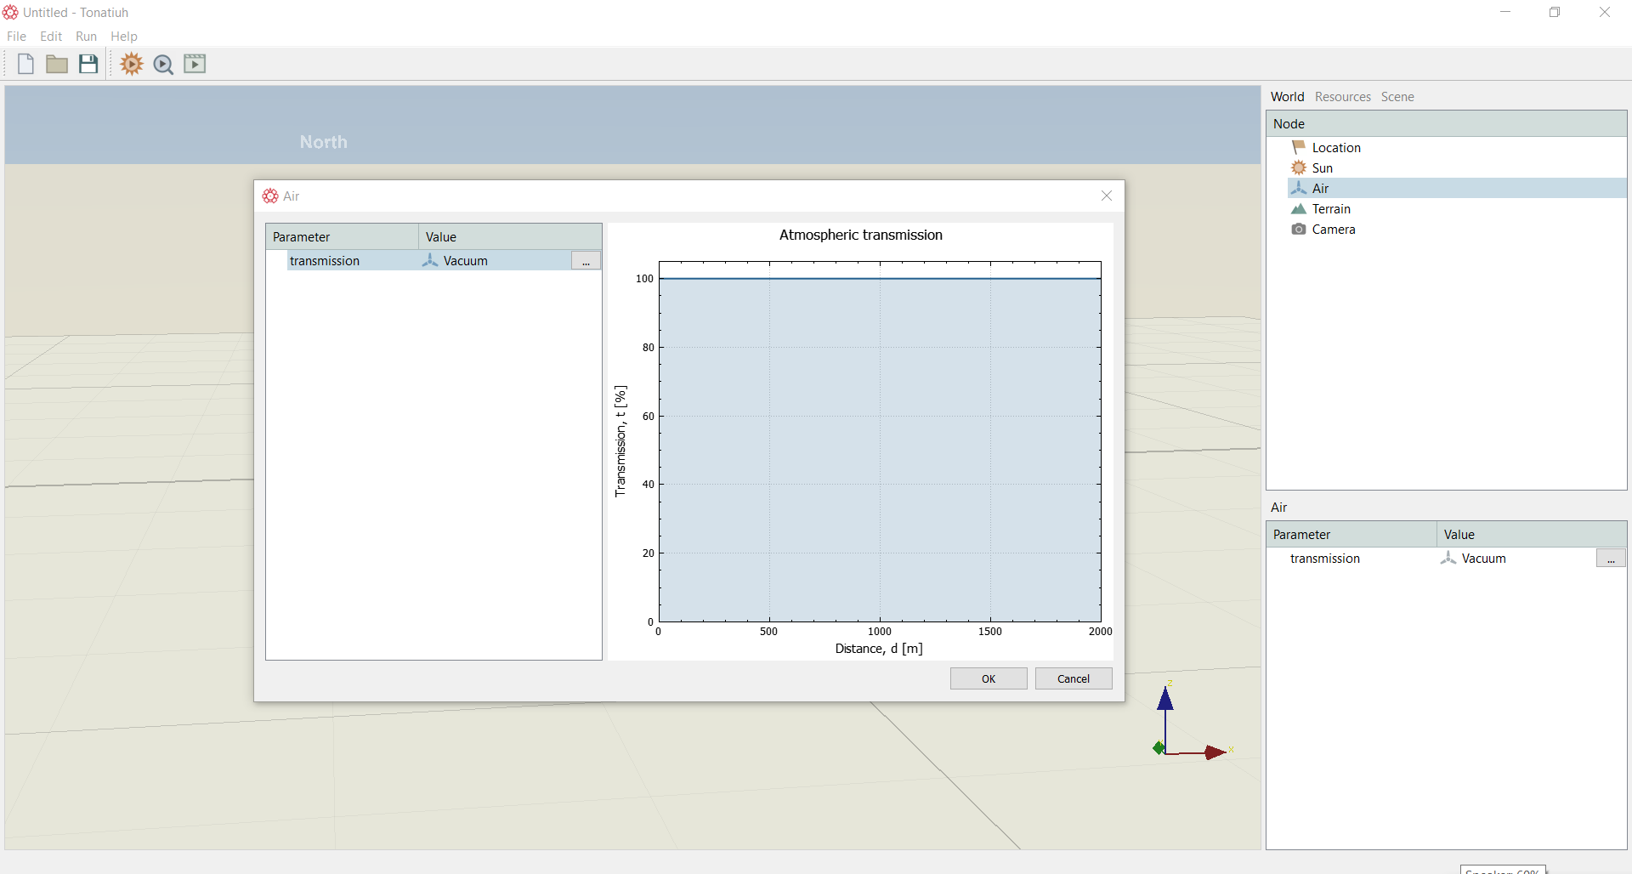Close the Air dialog with the X

pos(1107,196)
